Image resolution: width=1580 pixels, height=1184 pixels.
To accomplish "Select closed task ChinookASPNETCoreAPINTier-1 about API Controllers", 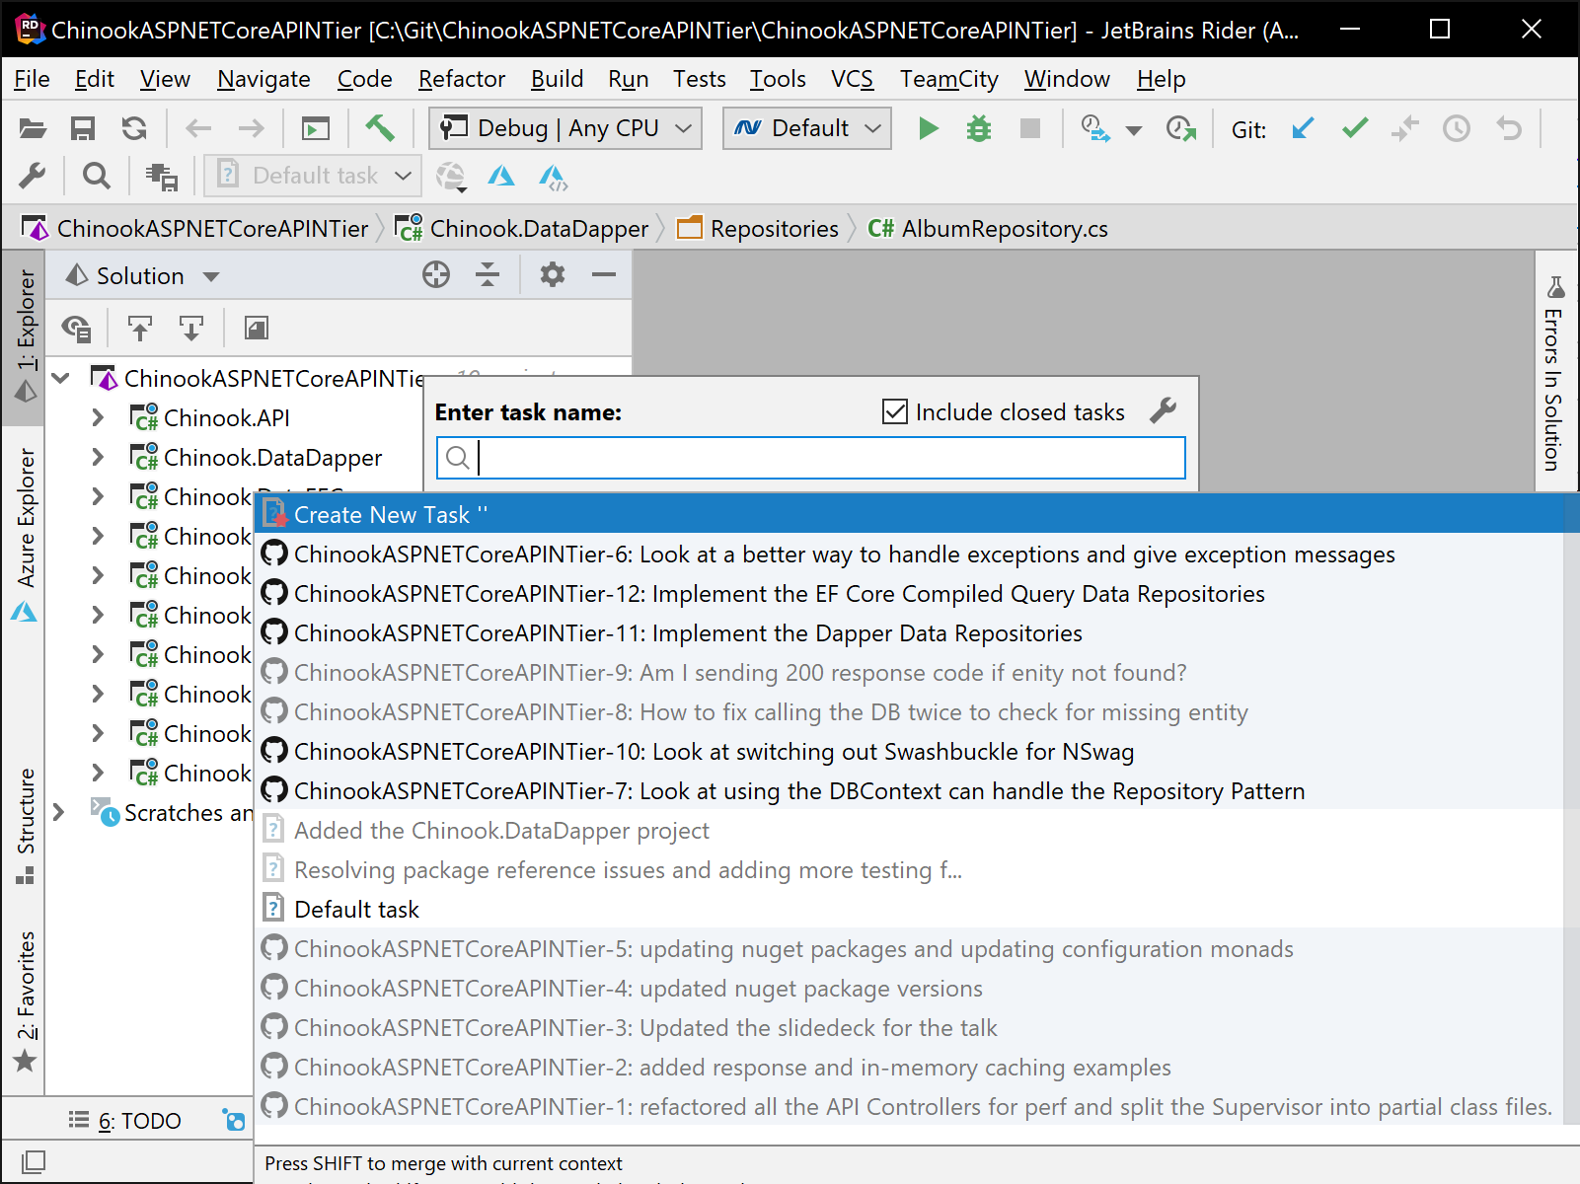I will 917,1106.
